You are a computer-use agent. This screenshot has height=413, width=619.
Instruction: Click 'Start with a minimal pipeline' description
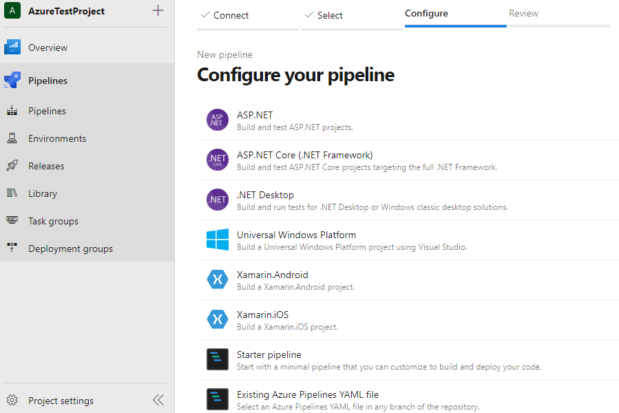coord(389,367)
